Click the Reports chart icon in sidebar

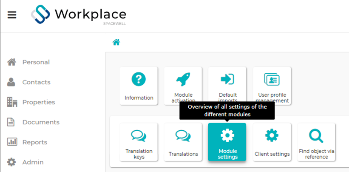click(x=11, y=142)
